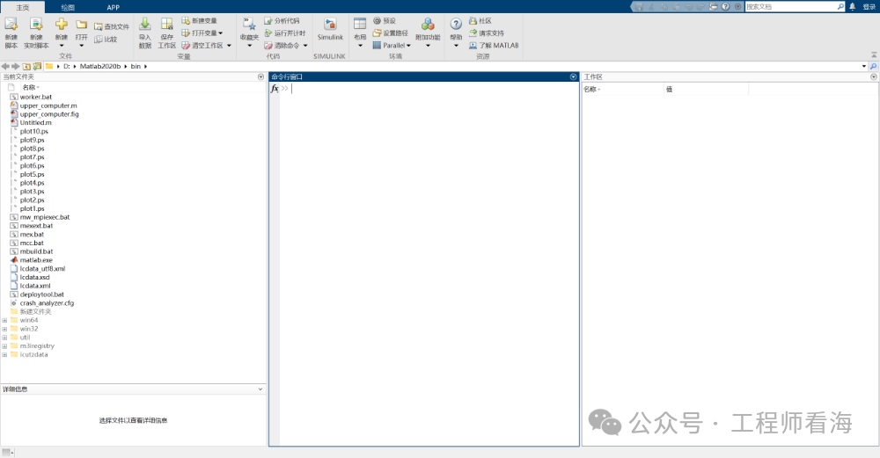This screenshot has width=880, height=458.
Task: Open the 帮助 (Help) toolstrip button
Action: pos(456,33)
